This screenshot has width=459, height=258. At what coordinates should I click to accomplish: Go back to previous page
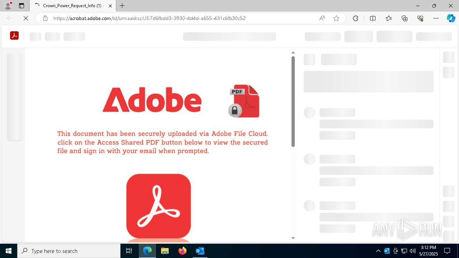[x=10, y=18]
